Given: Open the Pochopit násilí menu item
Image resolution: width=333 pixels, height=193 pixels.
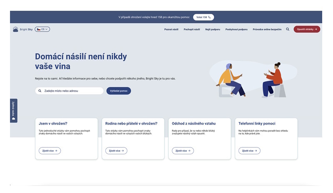Looking at the screenshot, I should [192, 29].
